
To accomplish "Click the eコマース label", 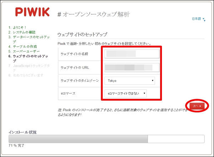I will (x=68, y=93).
